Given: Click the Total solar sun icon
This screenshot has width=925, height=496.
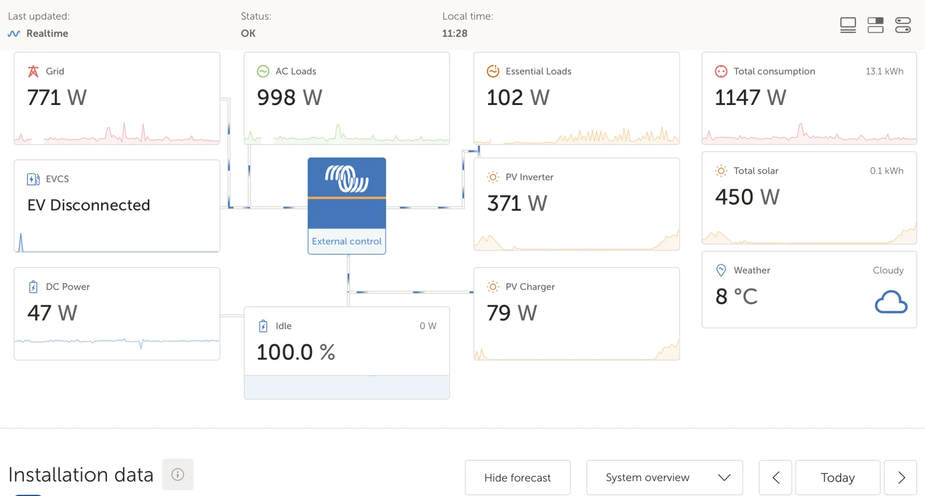Looking at the screenshot, I should coord(721,171).
